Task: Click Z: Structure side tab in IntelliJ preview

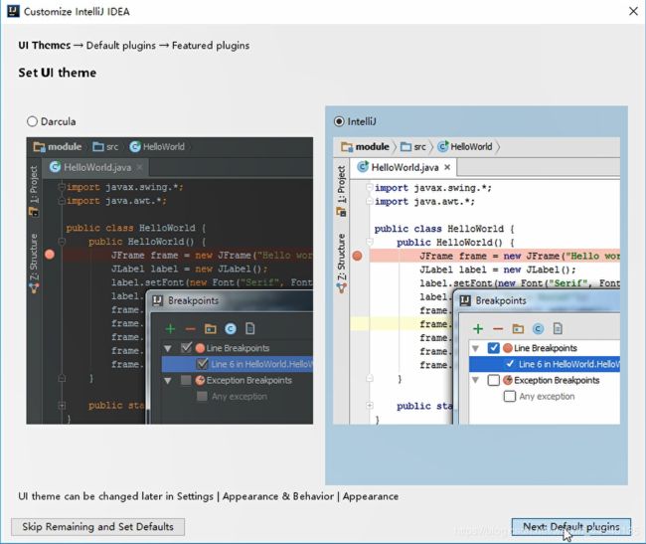Action: [x=342, y=263]
